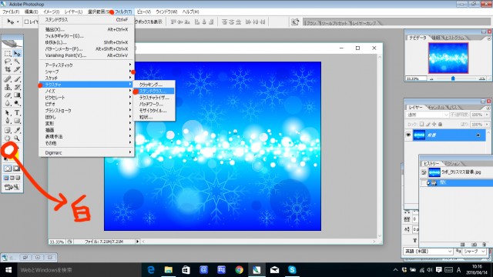Select the Rectangular Marquee tool
493x277 pixels.
click(8, 53)
